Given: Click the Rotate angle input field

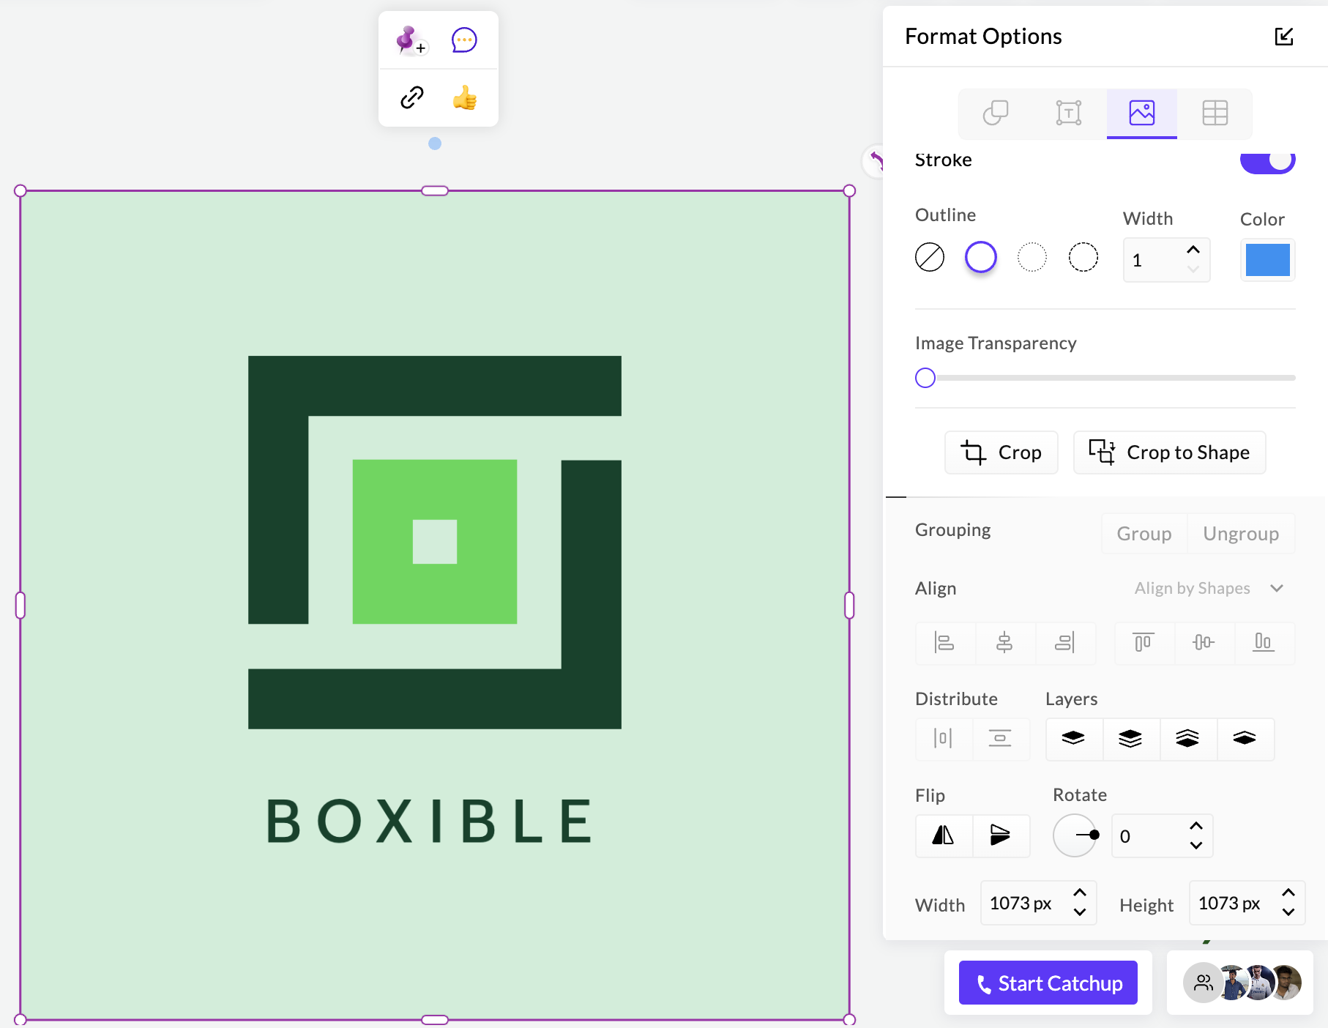Looking at the screenshot, I should point(1162,836).
